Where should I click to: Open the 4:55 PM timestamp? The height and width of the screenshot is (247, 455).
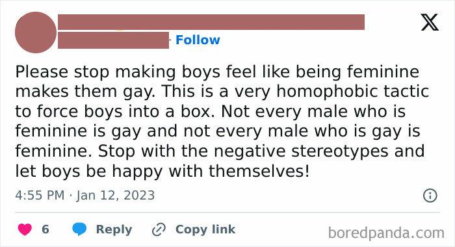(40, 195)
